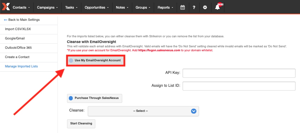Expand the Opportunities menu
This screenshot has height=133, width=300.
[x=97, y=8]
